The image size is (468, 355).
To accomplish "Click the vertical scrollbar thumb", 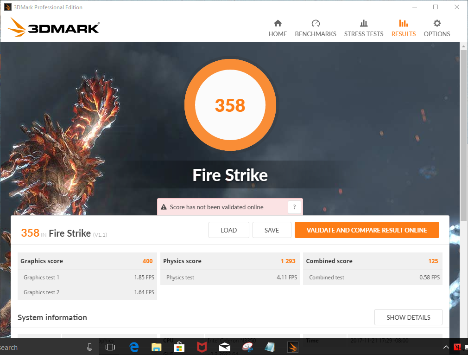I will tap(463, 136).
